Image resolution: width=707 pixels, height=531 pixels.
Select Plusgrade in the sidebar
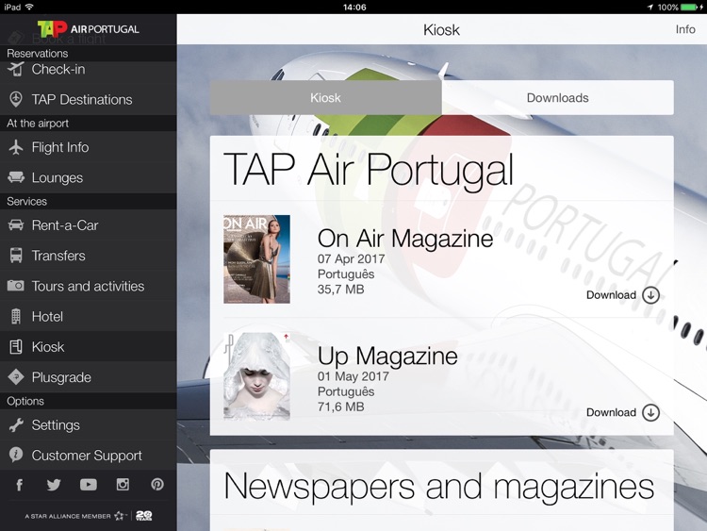[x=89, y=377]
